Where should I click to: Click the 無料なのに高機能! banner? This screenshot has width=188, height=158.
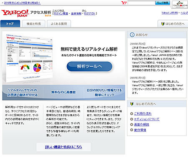click(x=64, y=92)
